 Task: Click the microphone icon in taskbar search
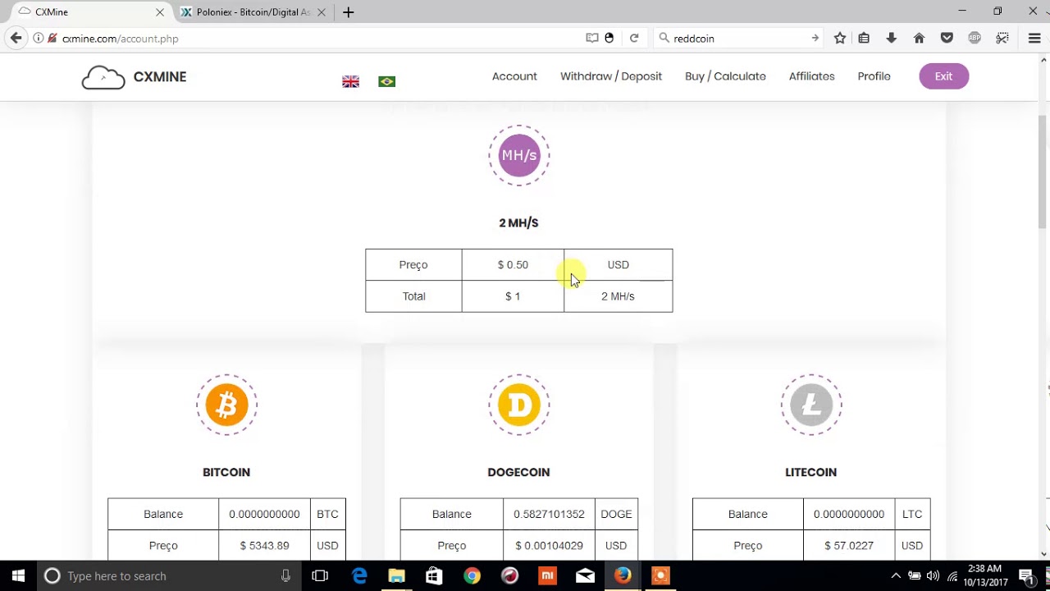click(x=285, y=575)
